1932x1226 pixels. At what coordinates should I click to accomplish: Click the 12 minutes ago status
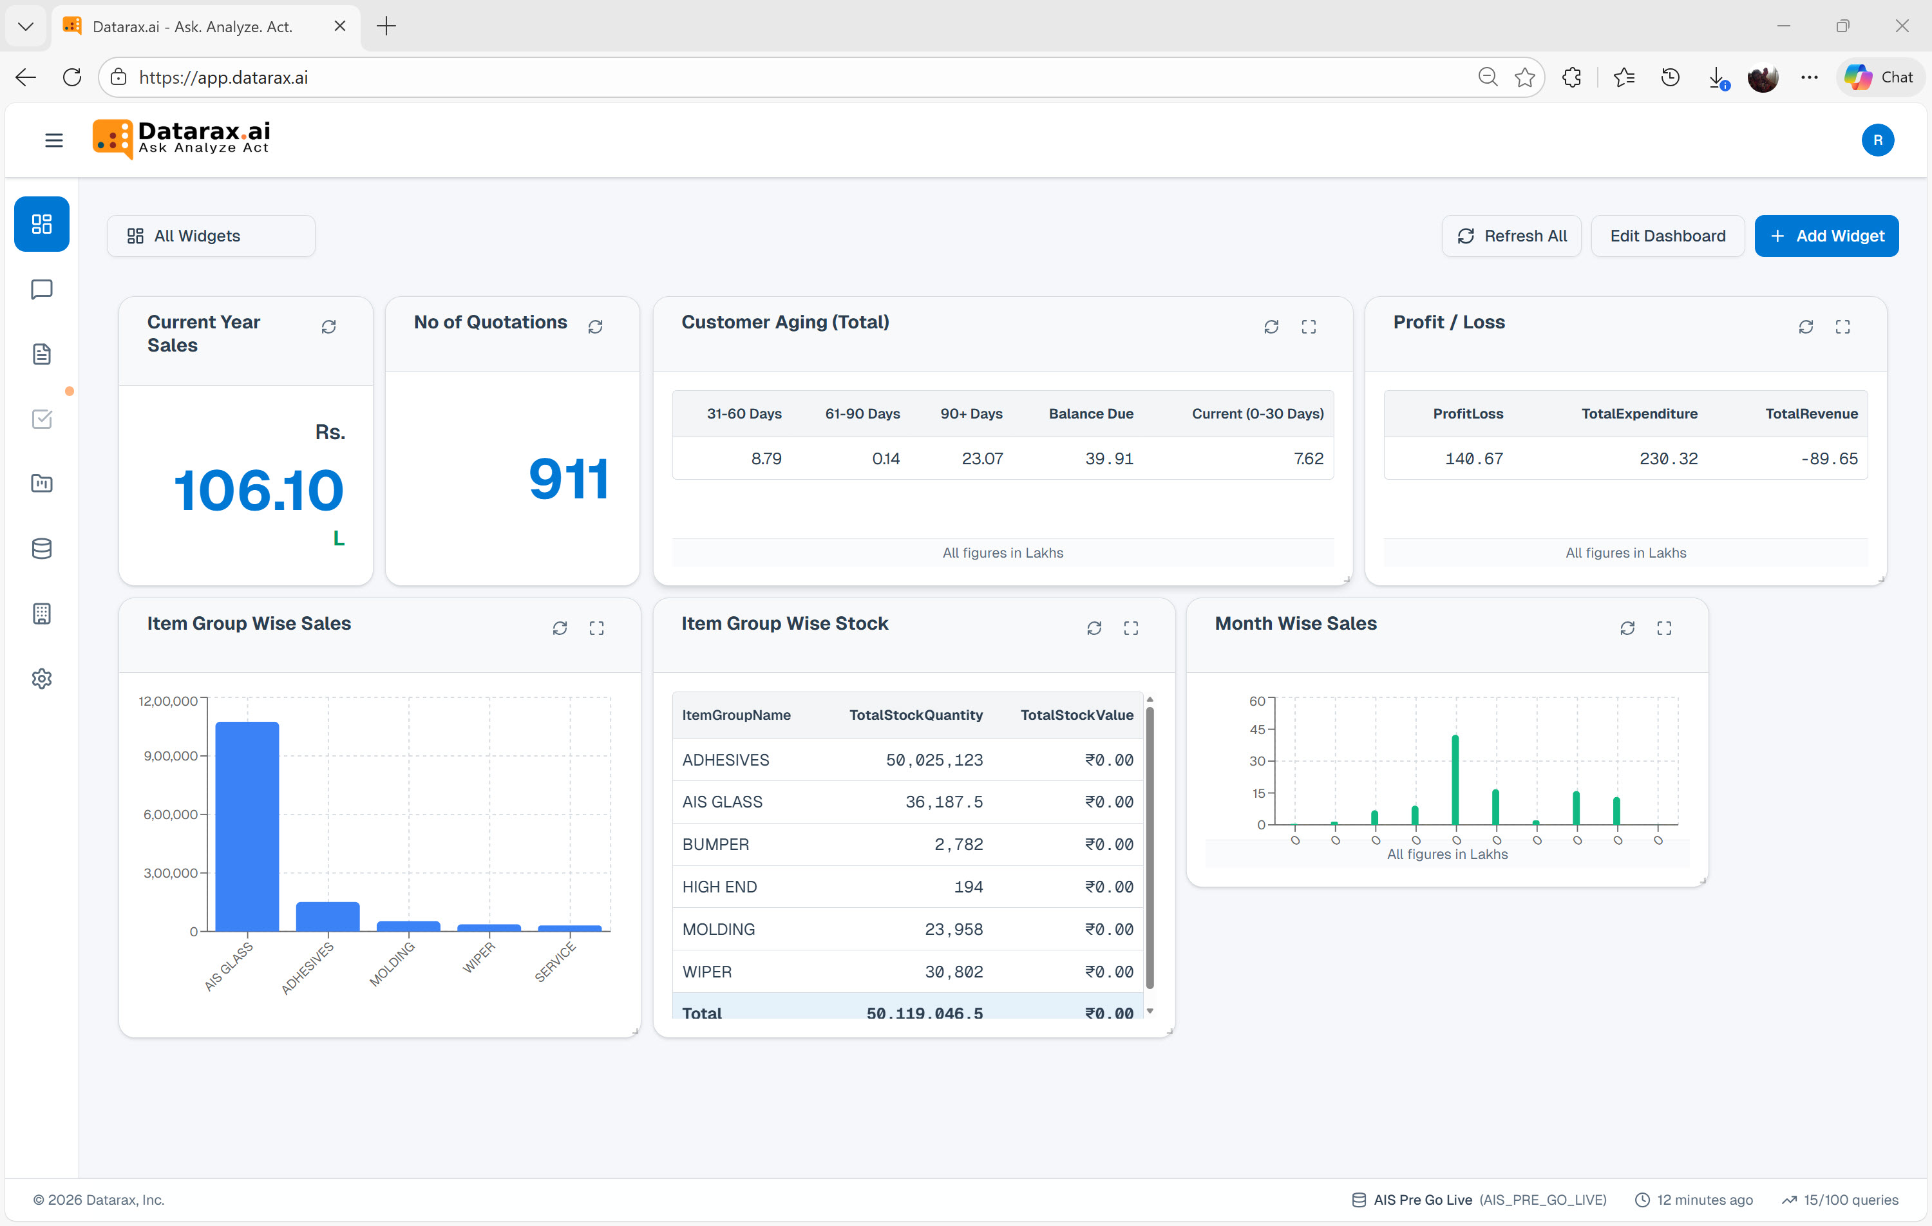point(1694,1200)
